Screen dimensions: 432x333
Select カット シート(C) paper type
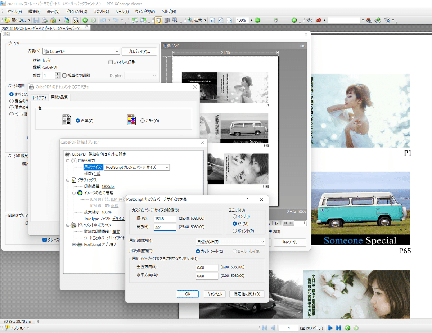[x=198, y=251]
